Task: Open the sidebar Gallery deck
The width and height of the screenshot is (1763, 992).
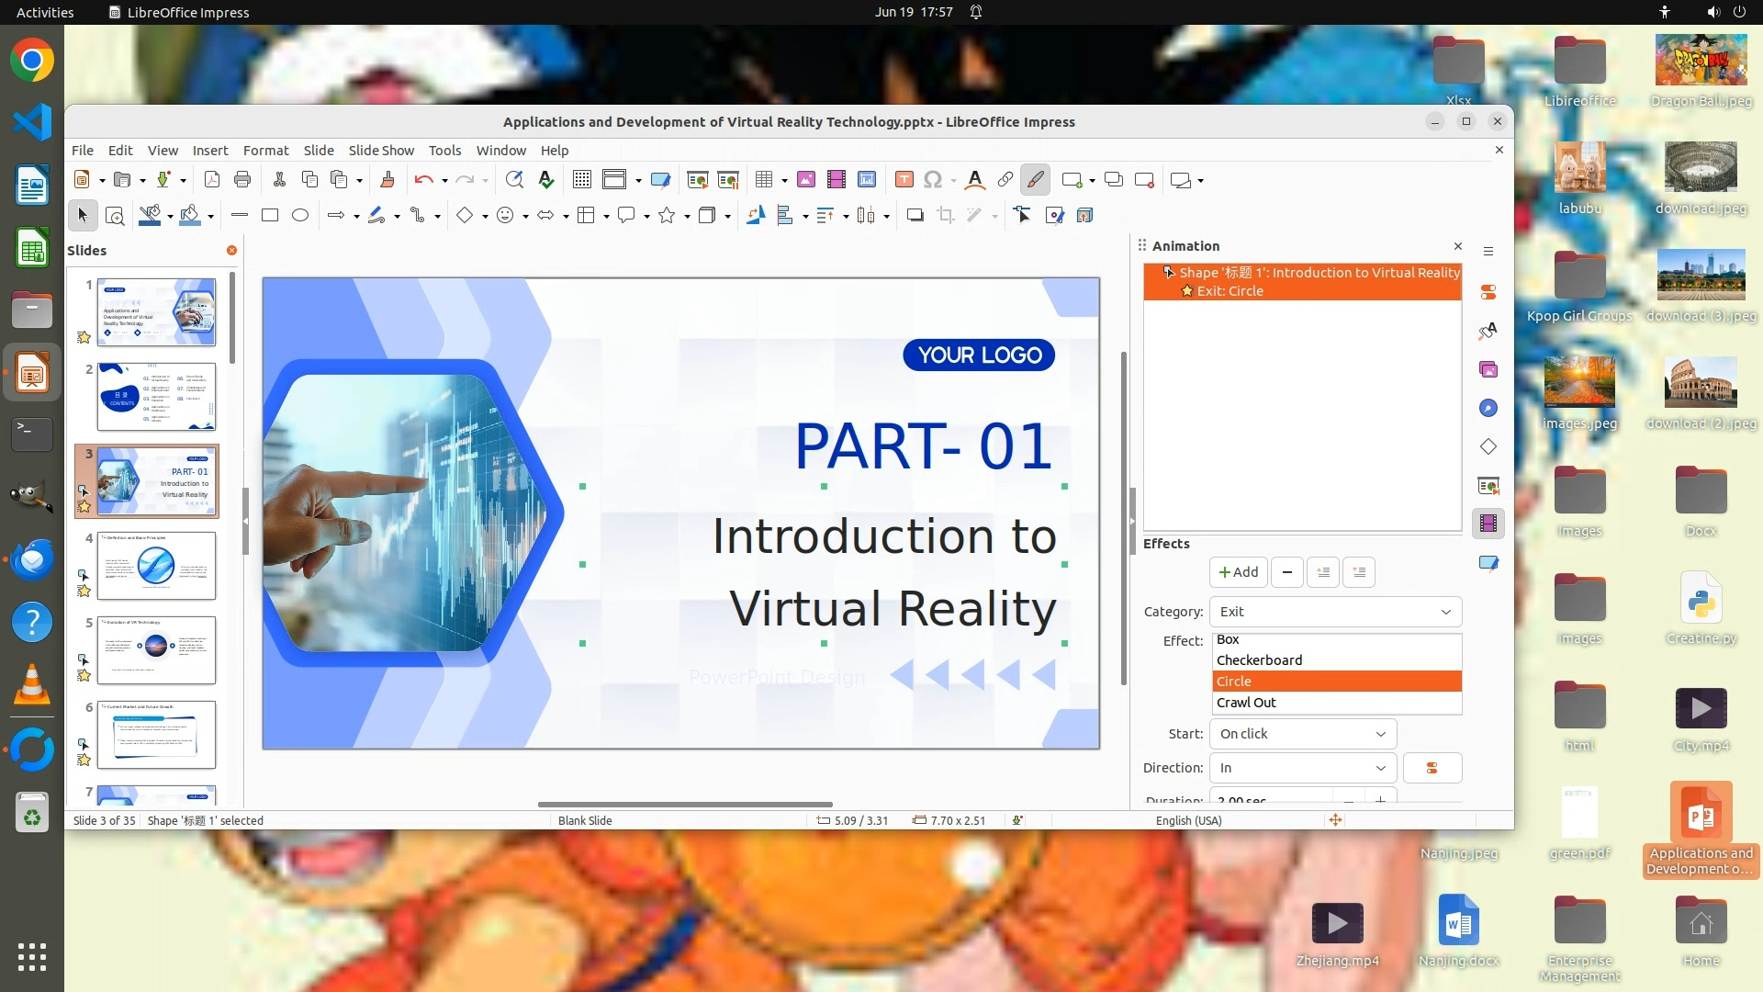Action: [x=1488, y=369]
